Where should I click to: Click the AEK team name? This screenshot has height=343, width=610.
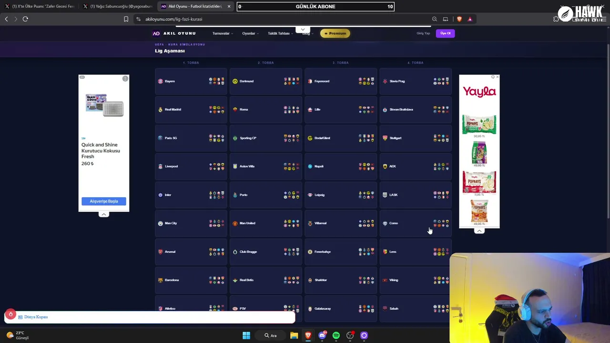tap(393, 166)
